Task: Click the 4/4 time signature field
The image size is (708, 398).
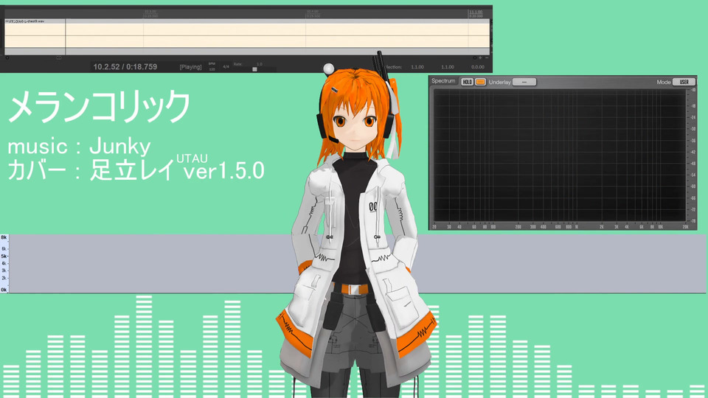Action: [226, 67]
